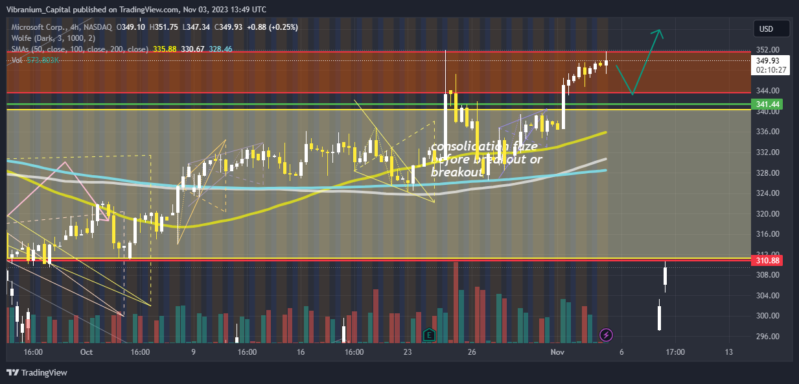The height and width of the screenshot is (384, 799).
Task: Click the '13' date label on time axis
Action: [x=728, y=352]
